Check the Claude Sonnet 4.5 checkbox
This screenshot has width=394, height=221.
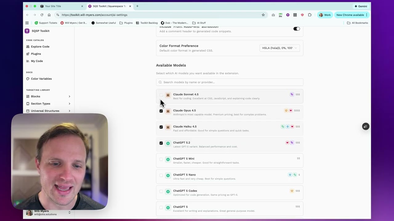click(x=161, y=95)
